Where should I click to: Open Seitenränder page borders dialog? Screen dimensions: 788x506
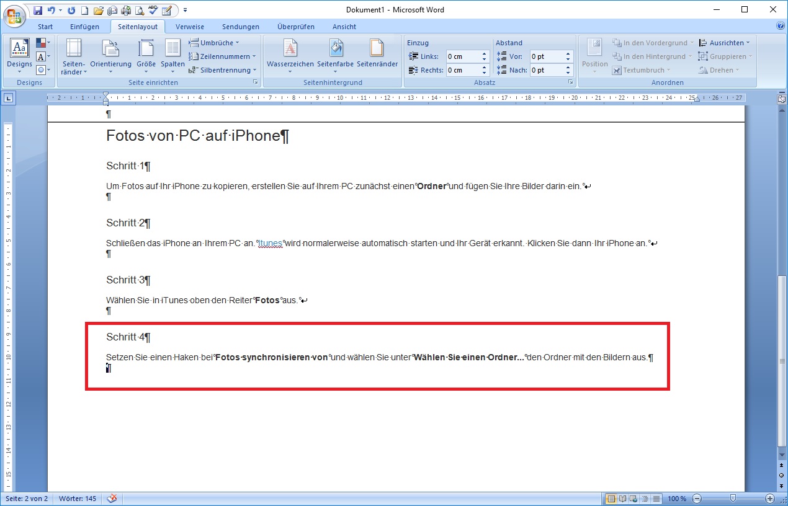click(x=377, y=55)
